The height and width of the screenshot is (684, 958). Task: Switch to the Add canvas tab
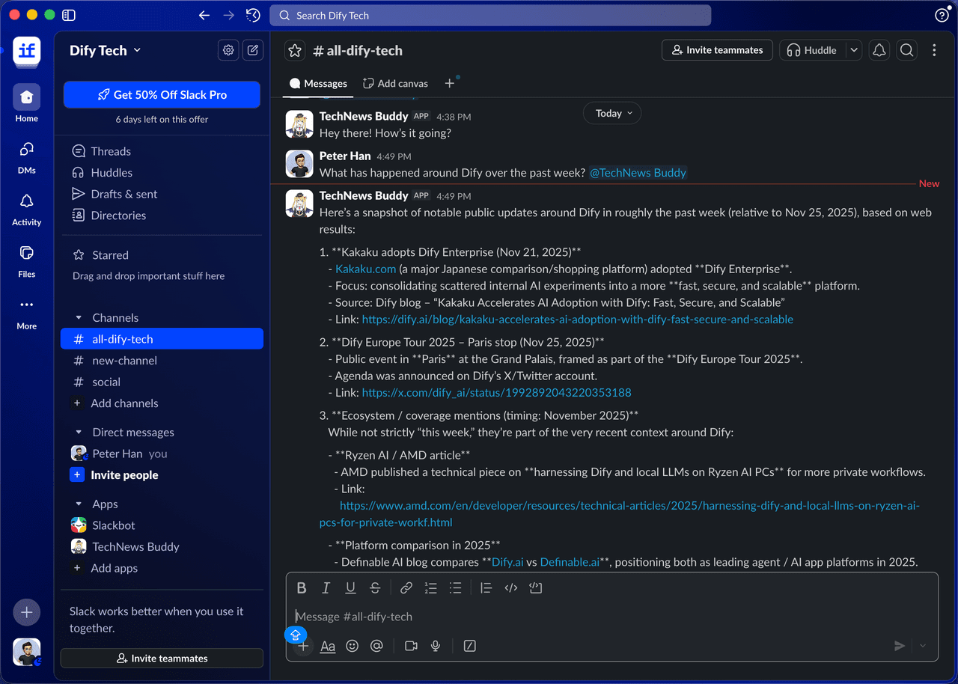coord(395,83)
